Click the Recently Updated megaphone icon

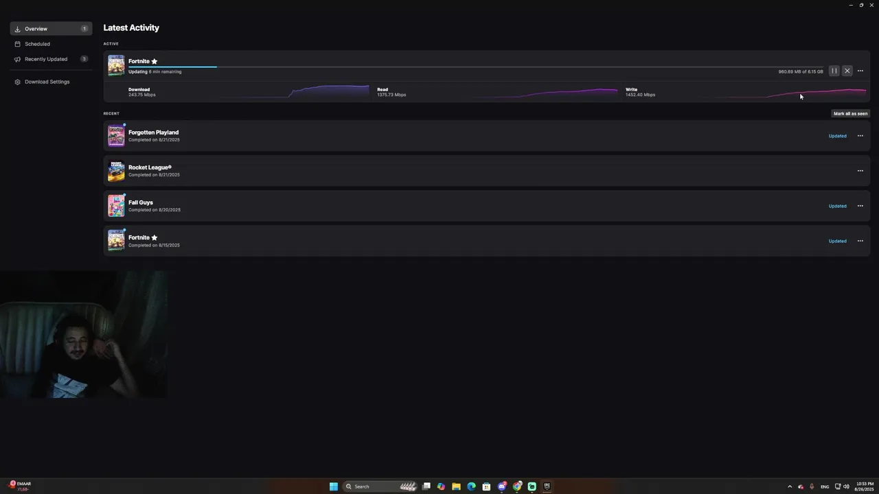click(18, 59)
